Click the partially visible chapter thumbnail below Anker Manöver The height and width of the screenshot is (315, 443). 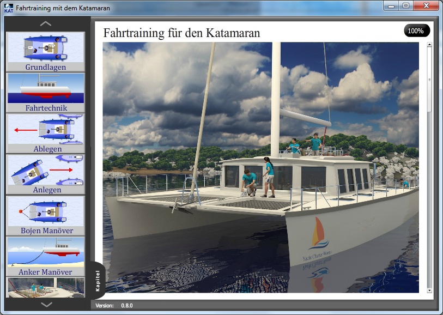tap(46, 287)
